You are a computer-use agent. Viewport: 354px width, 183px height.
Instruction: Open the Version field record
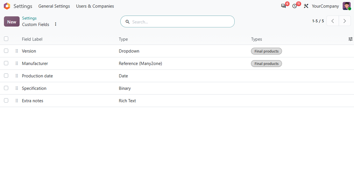point(29,51)
